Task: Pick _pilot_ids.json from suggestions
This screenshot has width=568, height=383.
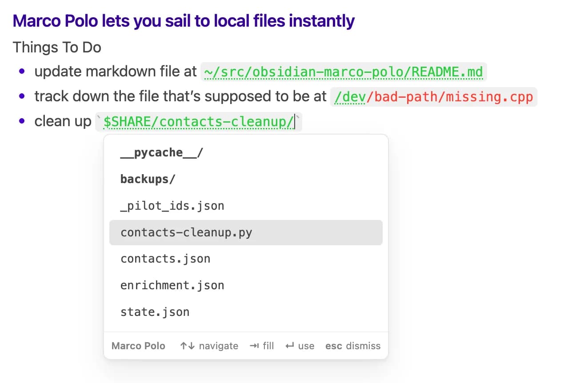Action: 246,206
